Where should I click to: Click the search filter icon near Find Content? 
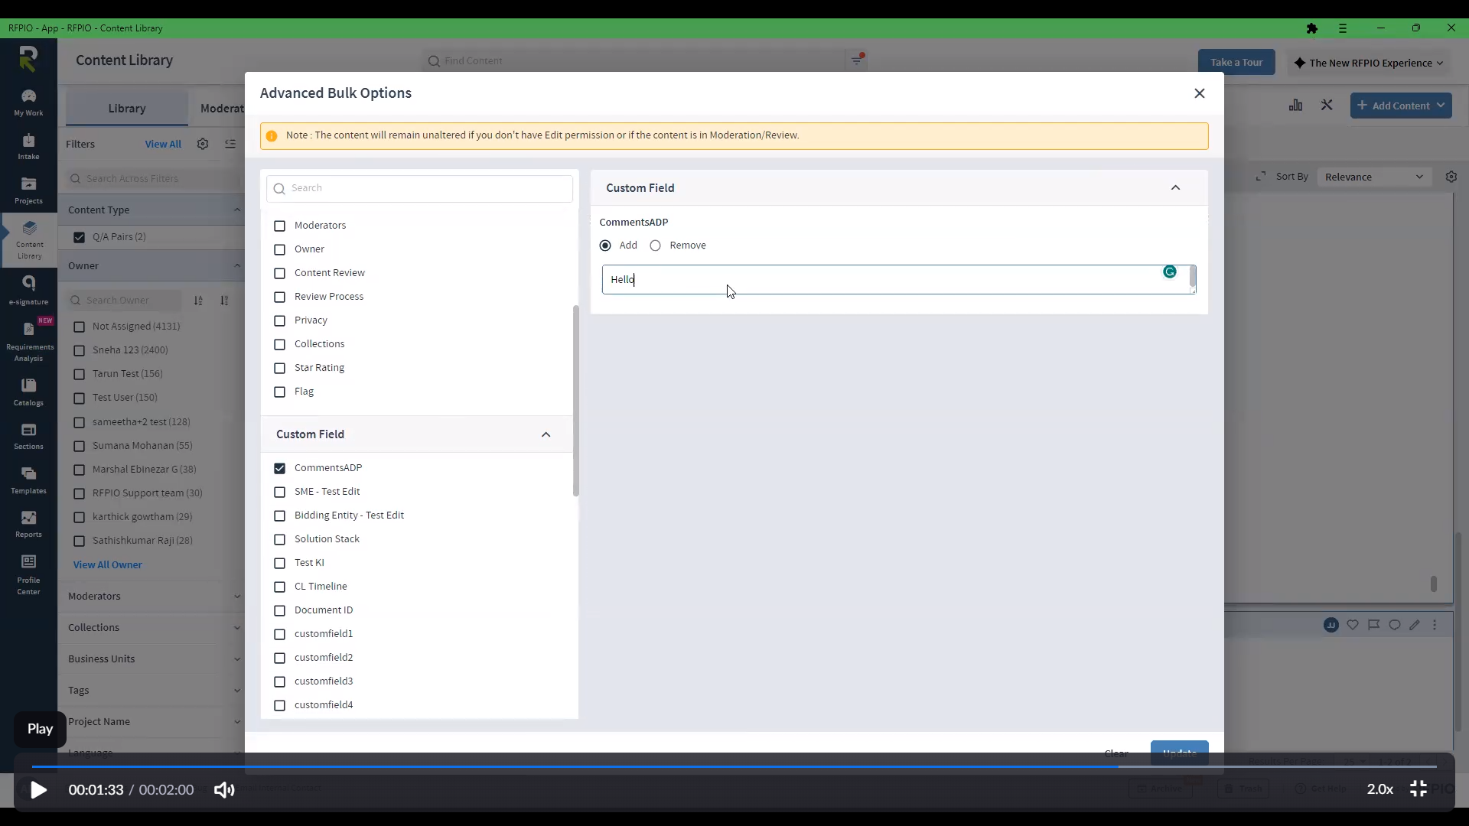coord(857,60)
